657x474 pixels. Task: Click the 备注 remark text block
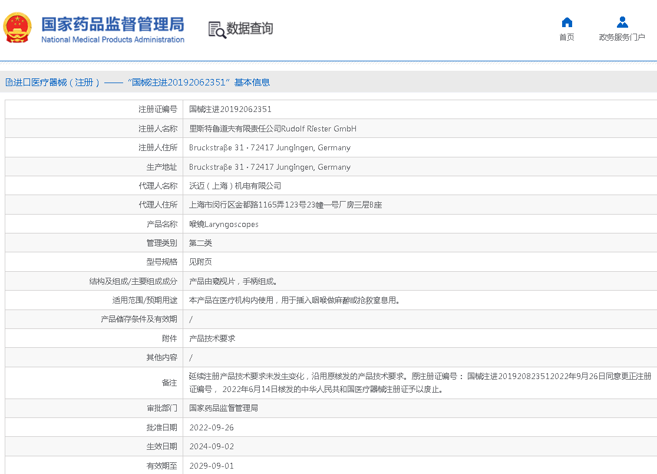420,383
